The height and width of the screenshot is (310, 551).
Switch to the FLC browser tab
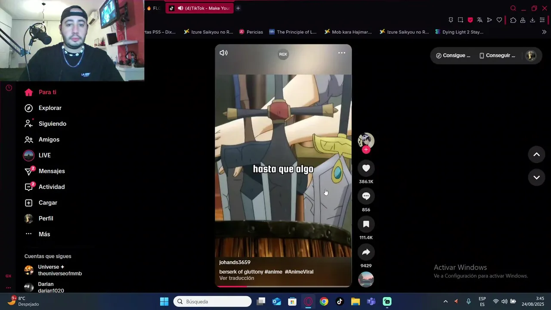click(154, 8)
